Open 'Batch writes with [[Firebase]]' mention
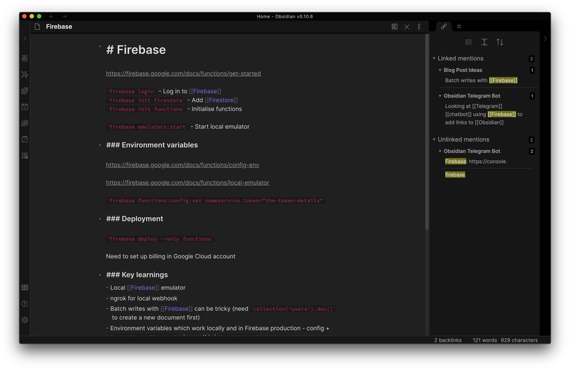 click(x=481, y=80)
